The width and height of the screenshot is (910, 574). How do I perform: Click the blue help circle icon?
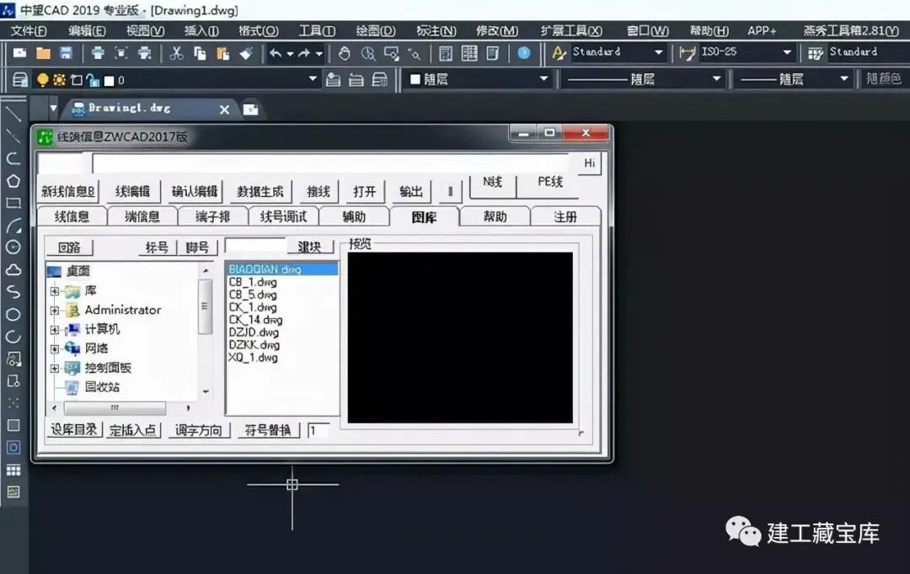pos(523,53)
